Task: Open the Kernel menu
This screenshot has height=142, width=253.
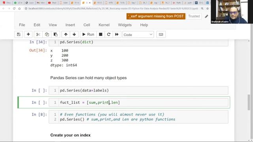Action: coord(104,25)
